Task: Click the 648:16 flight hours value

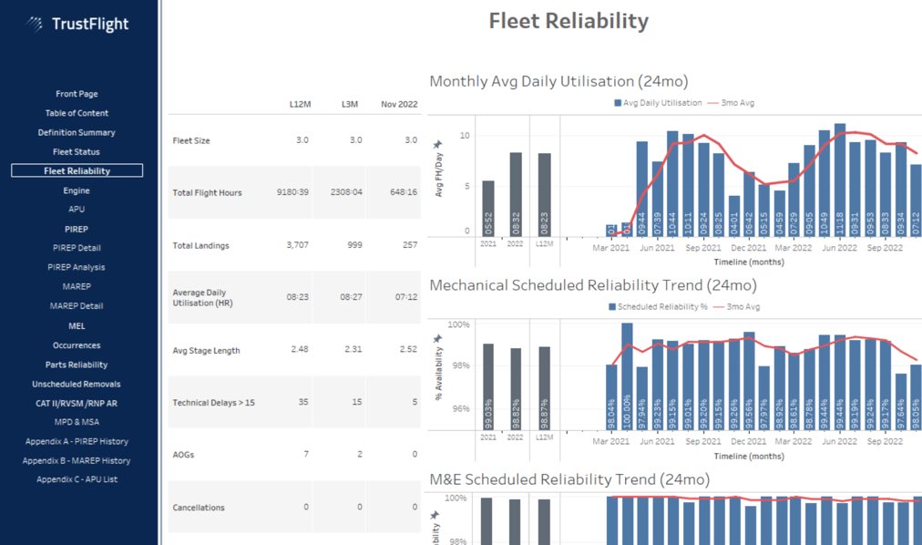Action: [404, 192]
